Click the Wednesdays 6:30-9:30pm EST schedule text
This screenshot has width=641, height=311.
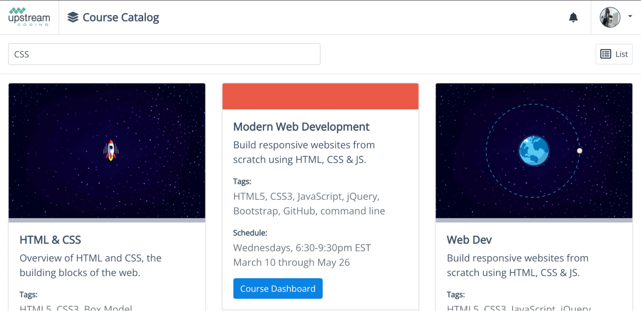click(302, 248)
